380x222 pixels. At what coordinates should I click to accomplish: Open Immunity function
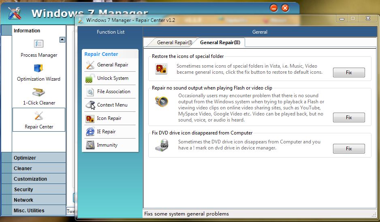click(107, 145)
